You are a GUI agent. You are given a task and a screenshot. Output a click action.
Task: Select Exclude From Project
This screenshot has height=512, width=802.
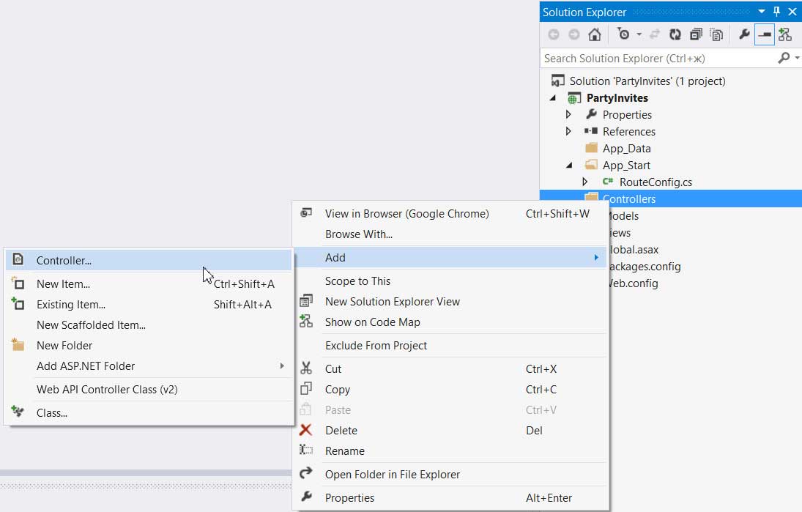(450, 346)
